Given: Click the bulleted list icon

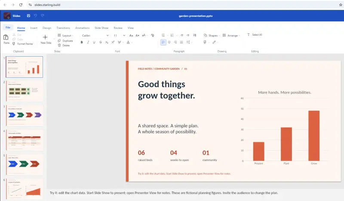Looking at the screenshot, I should [163, 35].
